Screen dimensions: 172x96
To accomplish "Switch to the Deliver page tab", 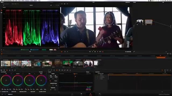I will click(x=100, y=94).
